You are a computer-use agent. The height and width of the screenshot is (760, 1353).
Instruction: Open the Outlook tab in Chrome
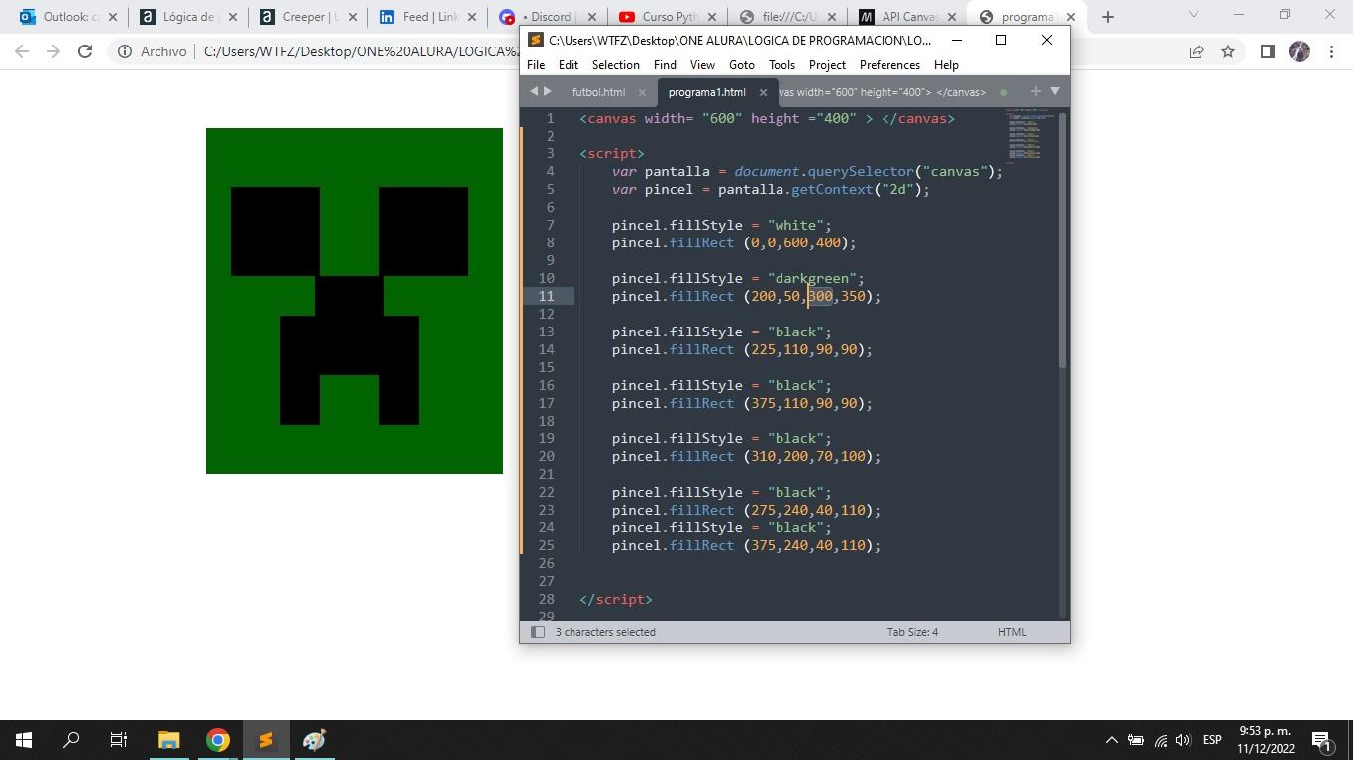tap(59, 17)
